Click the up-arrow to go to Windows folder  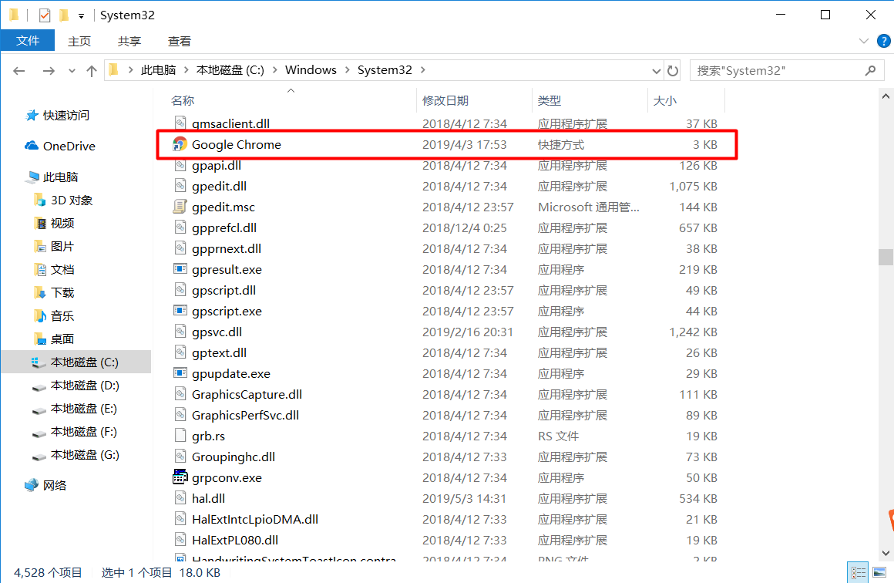pyautogui.click(x=91, y=69)
